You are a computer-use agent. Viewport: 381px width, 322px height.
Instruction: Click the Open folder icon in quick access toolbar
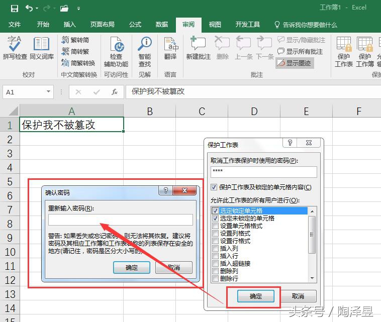click(x=64, y=9)
